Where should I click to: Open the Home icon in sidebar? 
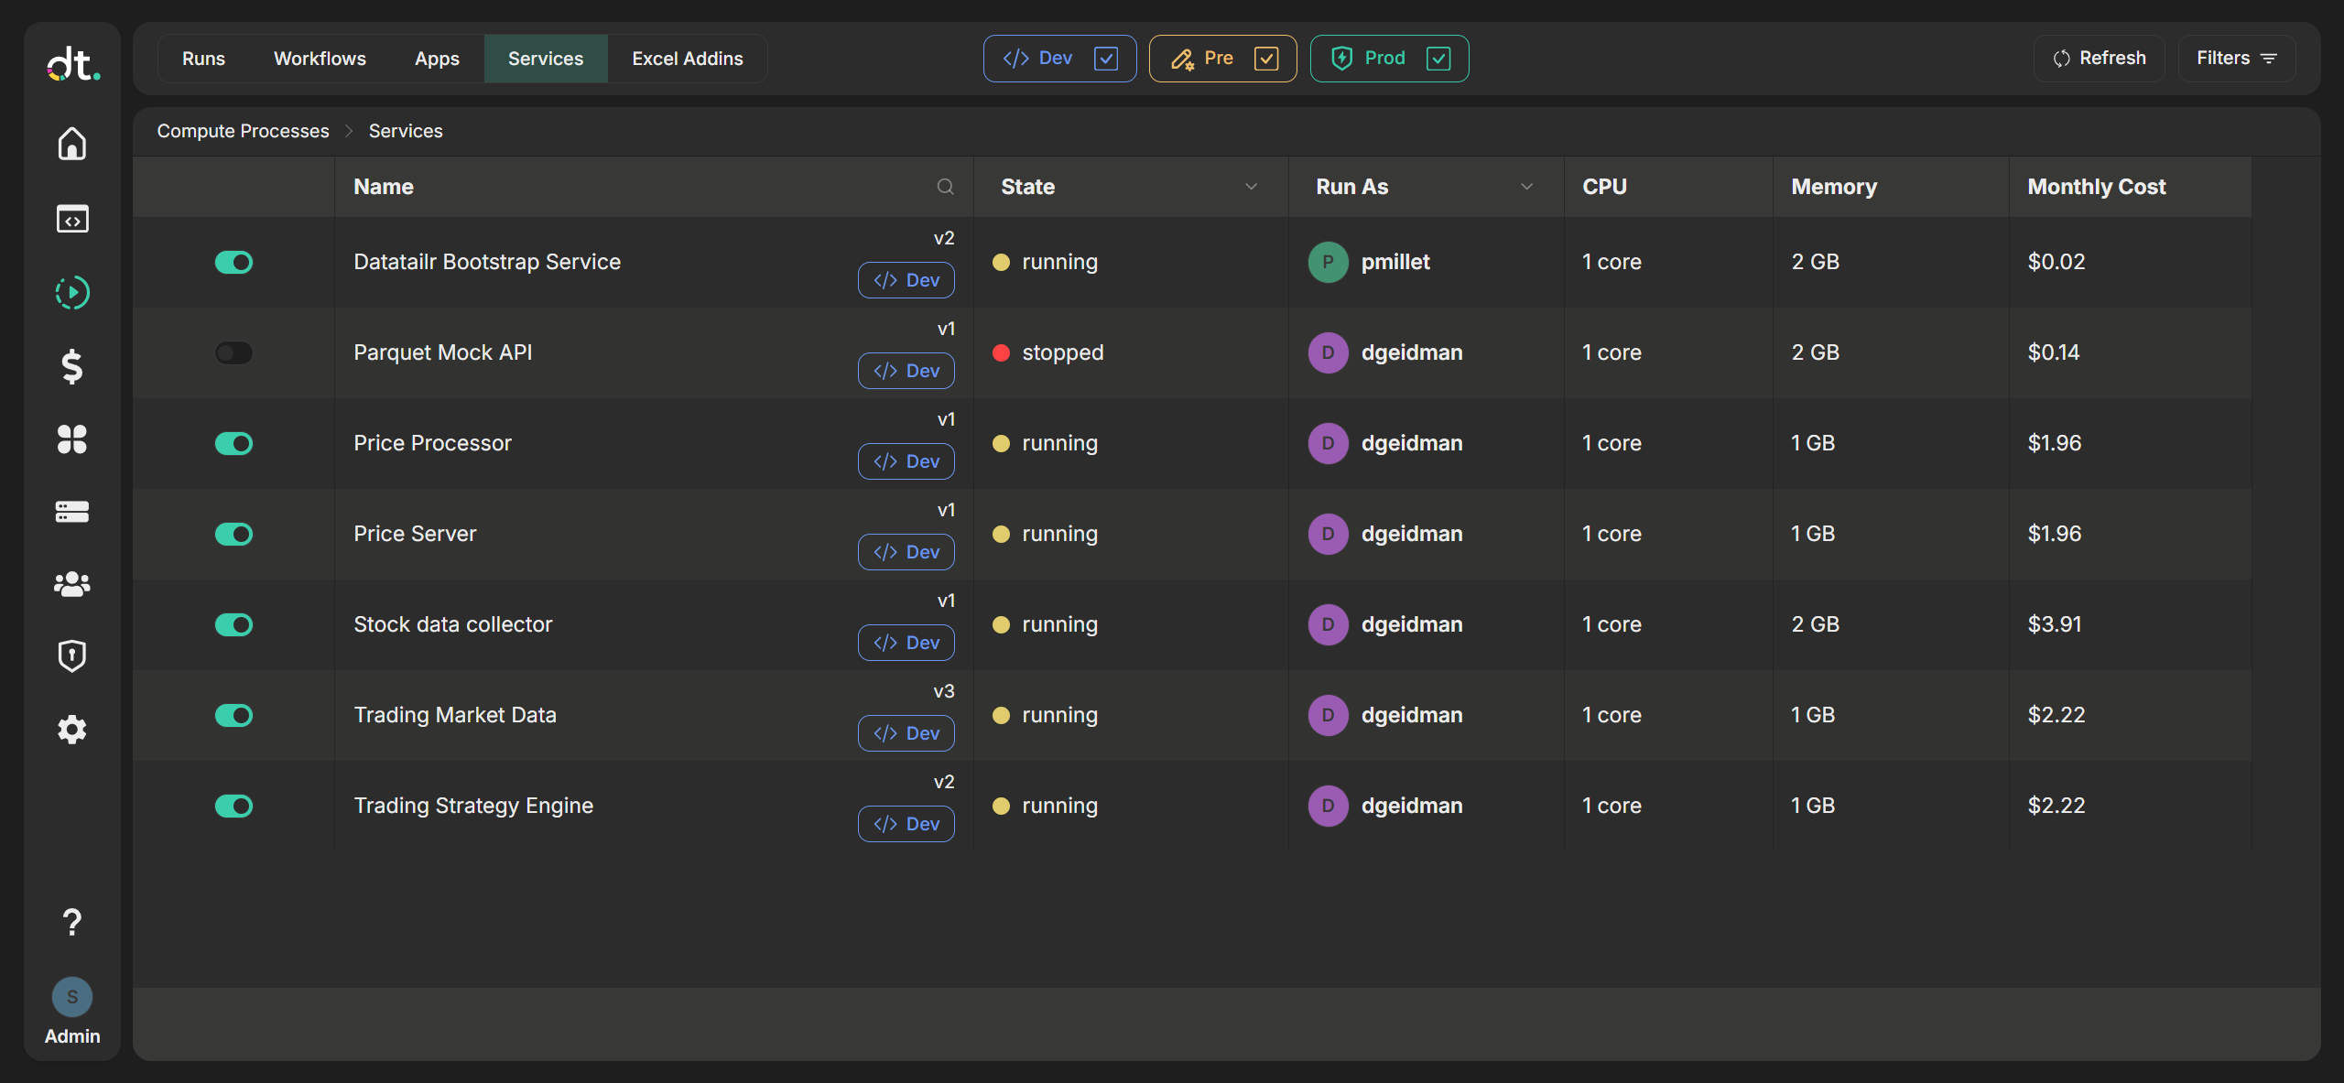click(72, 144)
